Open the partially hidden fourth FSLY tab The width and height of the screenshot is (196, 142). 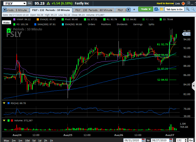tap(121, 10)
